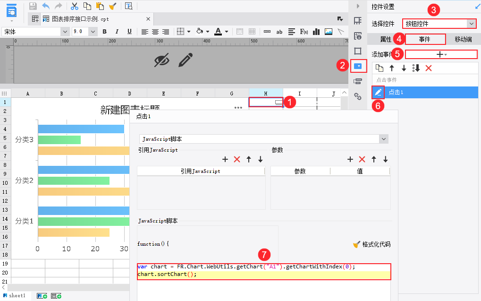Open the template preview icon
481x301 pixels.
click(128, 6)
